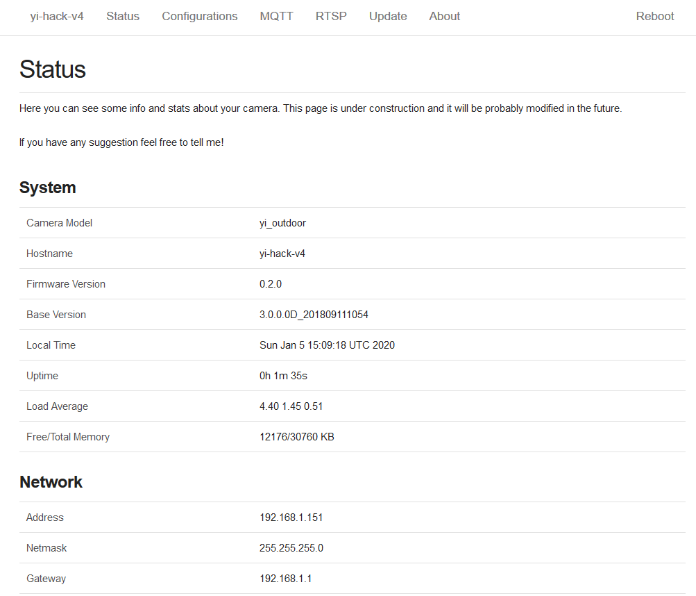
Task: Open the Update page
Action: [x=388, y=17]
